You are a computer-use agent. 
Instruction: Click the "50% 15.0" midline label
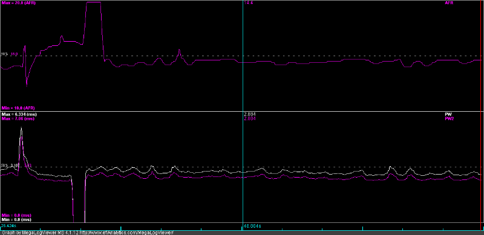click(x=10, y=54)
